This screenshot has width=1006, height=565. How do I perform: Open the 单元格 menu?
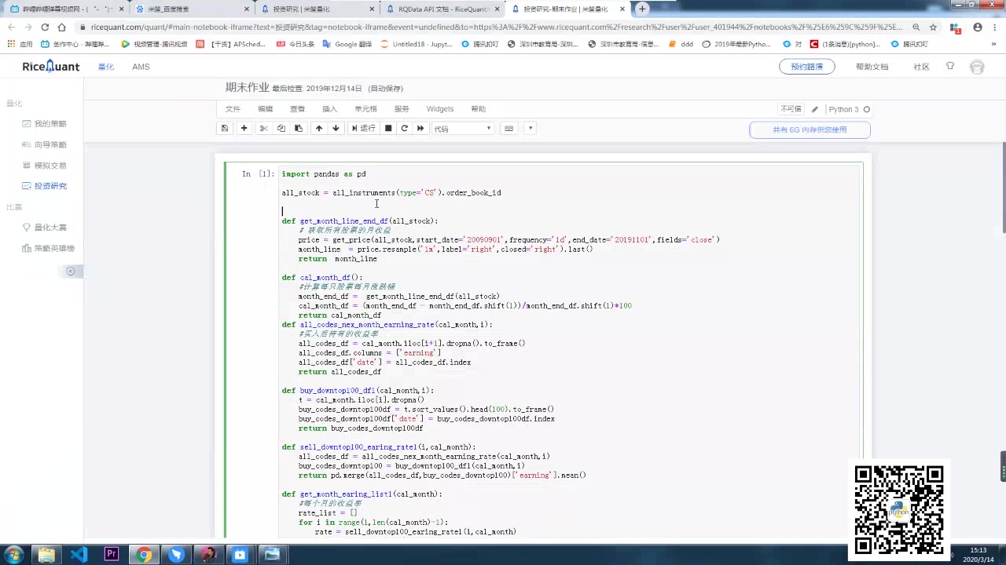point(365,109)
